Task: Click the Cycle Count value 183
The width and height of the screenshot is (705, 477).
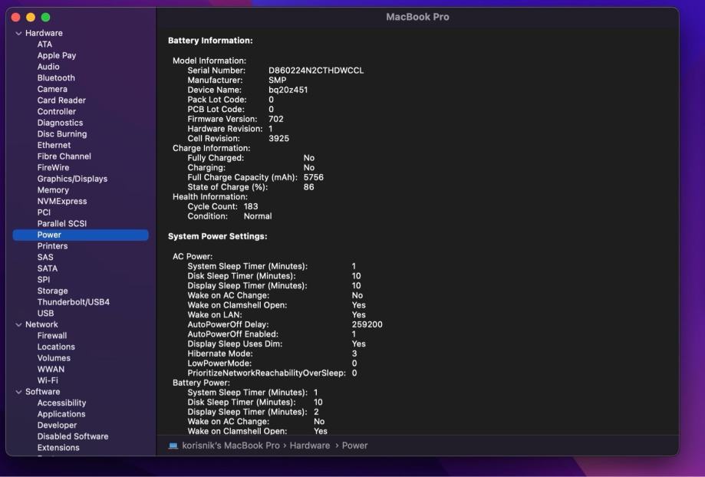Action: point(251,207)
